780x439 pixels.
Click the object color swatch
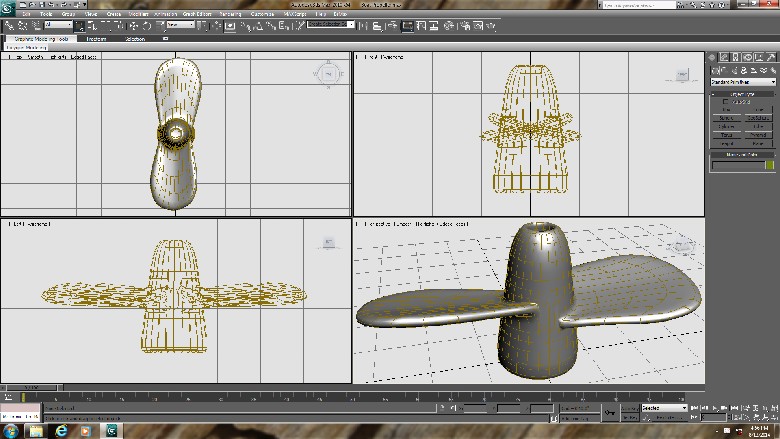pos(771,165)
